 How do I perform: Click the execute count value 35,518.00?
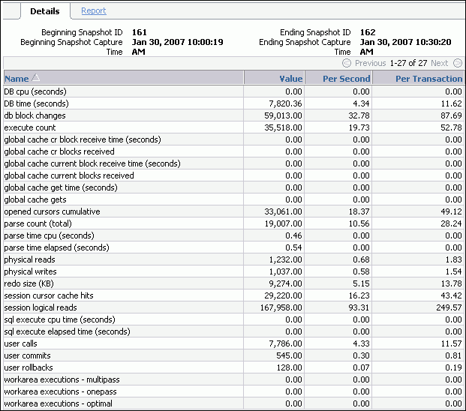click(x=280, y=127)
